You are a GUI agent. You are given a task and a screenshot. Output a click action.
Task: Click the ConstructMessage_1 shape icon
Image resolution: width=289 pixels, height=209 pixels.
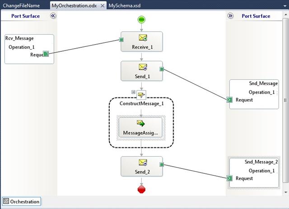point(141,95)
